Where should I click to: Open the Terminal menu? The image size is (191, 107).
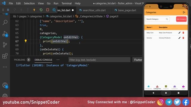click(x=67, y=3)
